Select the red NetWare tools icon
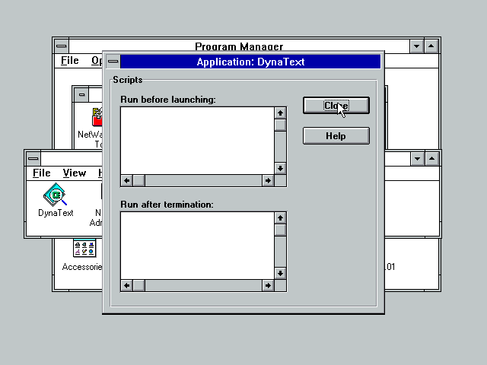The height and width of the screenshot is (365, 487). [x=97, y=117]
